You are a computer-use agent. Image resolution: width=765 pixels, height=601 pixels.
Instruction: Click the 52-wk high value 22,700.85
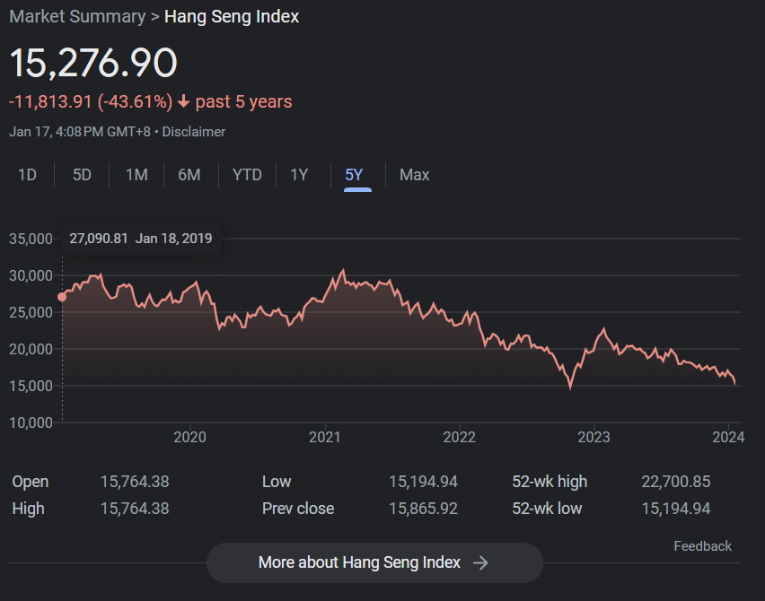coord(676,482)
